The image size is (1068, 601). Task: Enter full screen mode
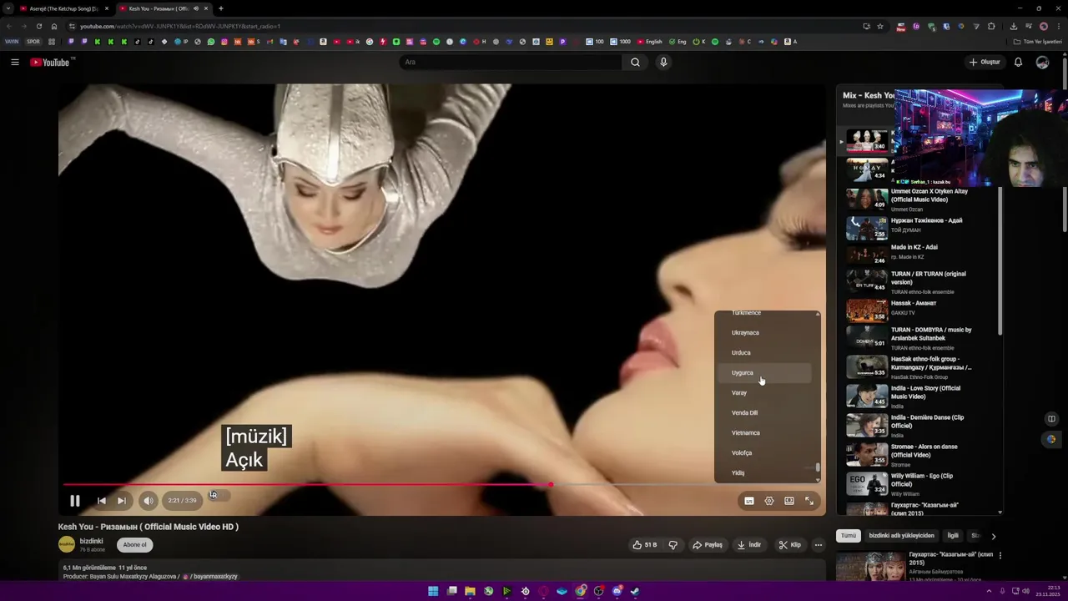[x=809, y=501]
